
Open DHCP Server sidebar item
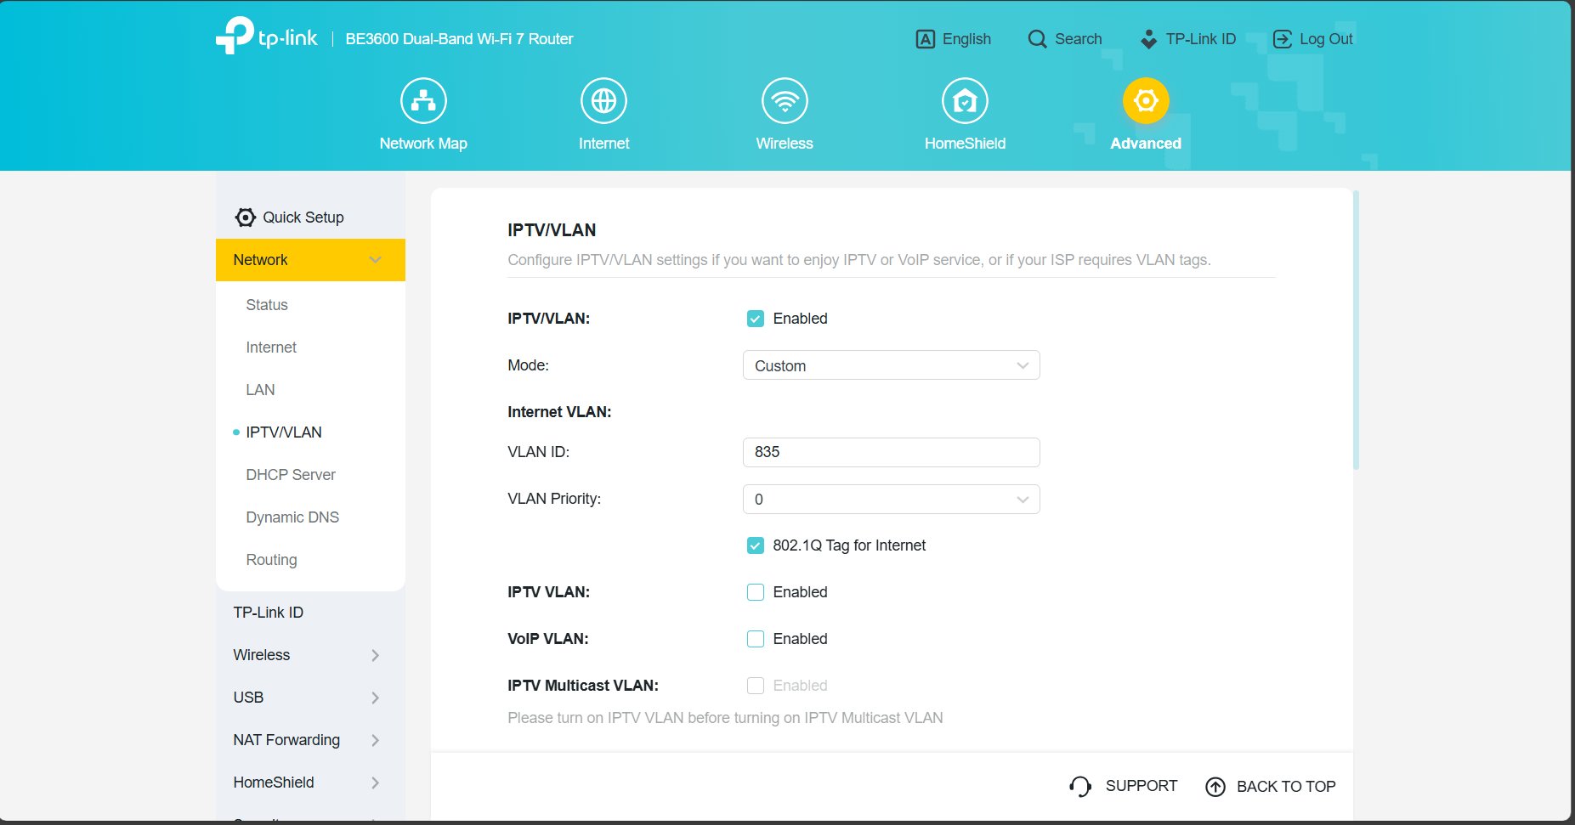(x=291, y=475)
